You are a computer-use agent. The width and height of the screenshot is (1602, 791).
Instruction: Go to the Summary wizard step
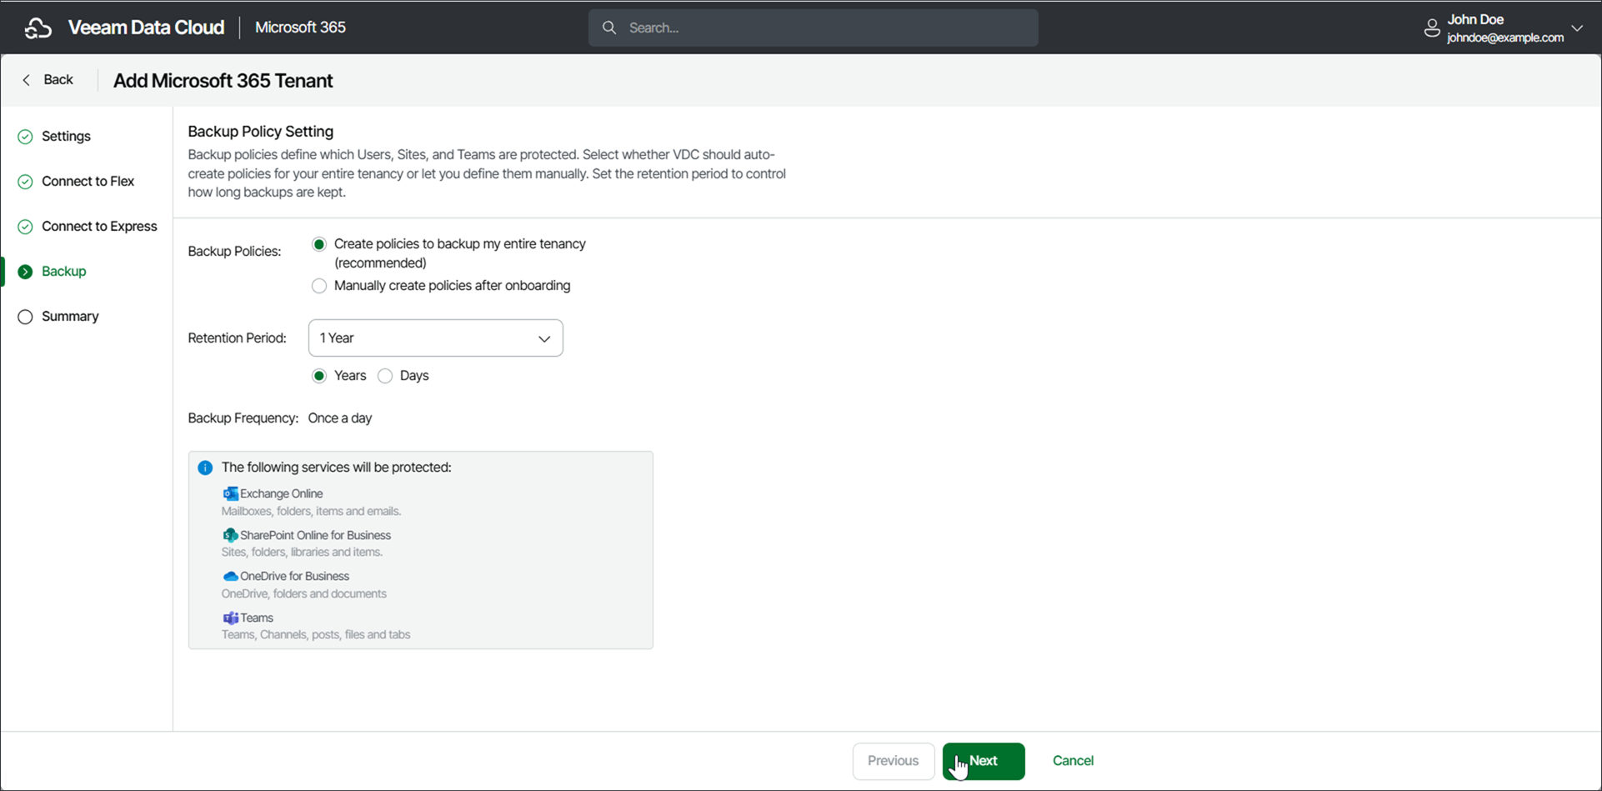click(x=70, y=317)
